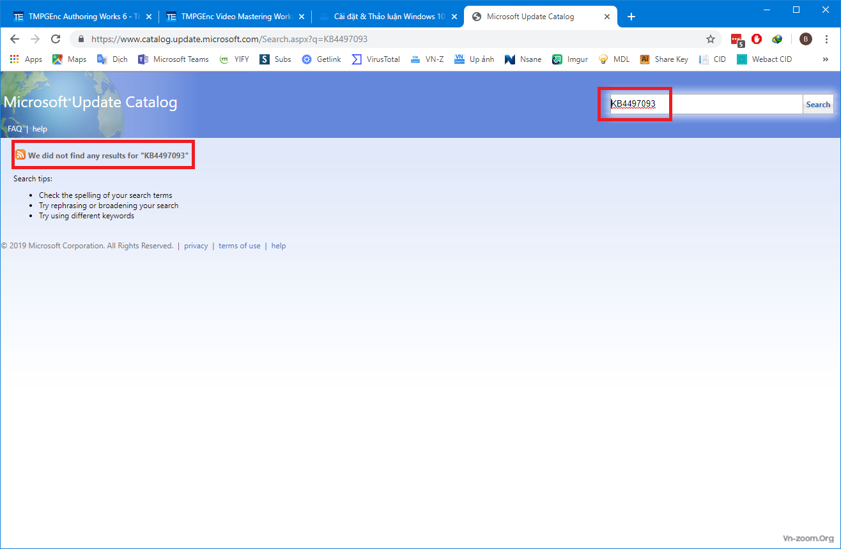Screen dimensions: 841x549
Task: Open the VirusTotal bookmark
Action: click(x=376, y=59)
